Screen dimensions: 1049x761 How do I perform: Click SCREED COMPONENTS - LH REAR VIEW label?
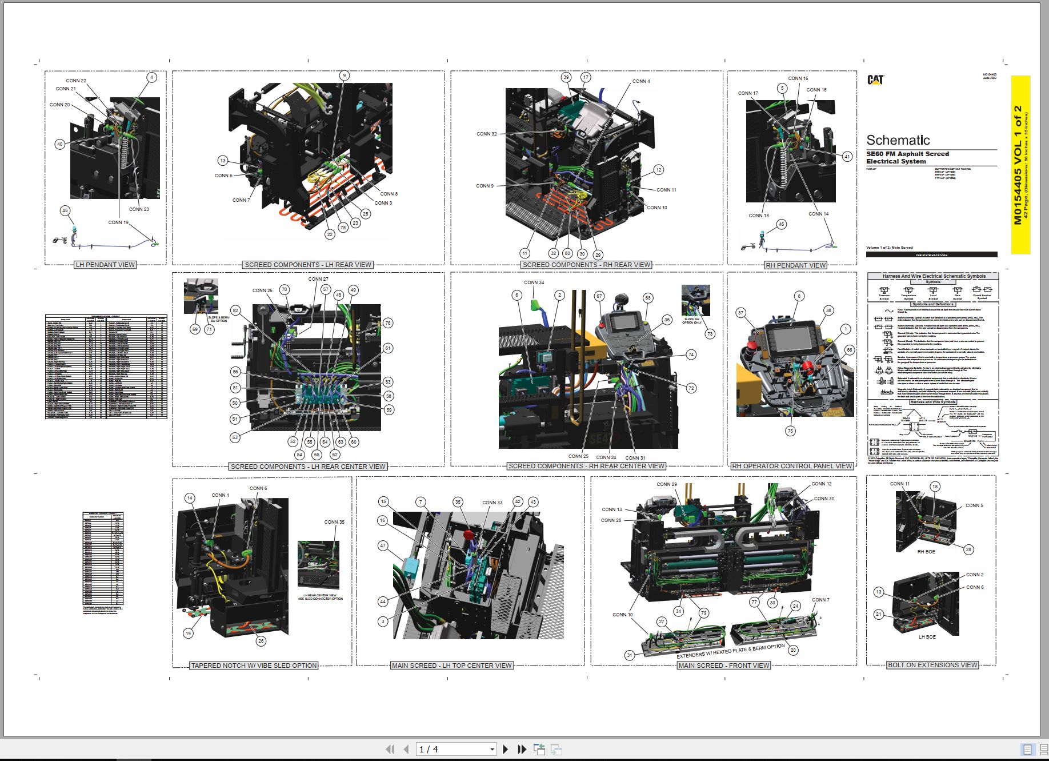point(308,265)
